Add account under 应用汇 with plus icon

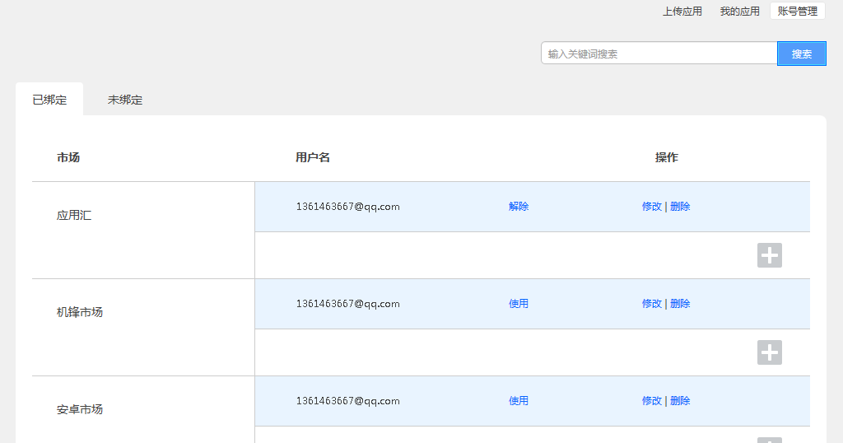coord(770,255)
